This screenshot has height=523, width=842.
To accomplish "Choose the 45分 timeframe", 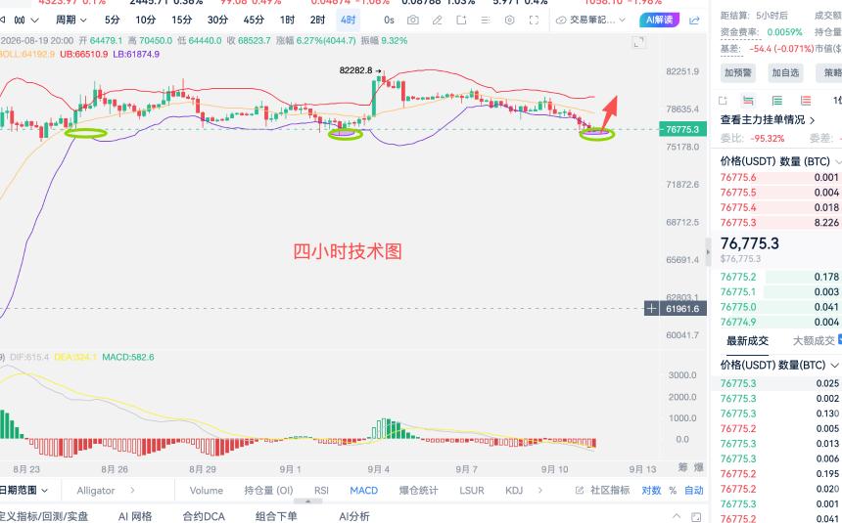I will [x=254, y=20].
